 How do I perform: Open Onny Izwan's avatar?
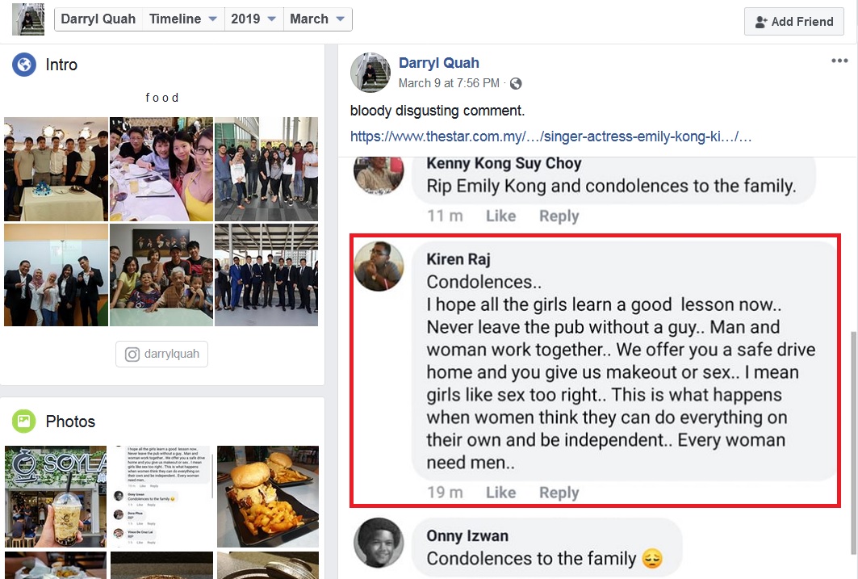point(379,543)
